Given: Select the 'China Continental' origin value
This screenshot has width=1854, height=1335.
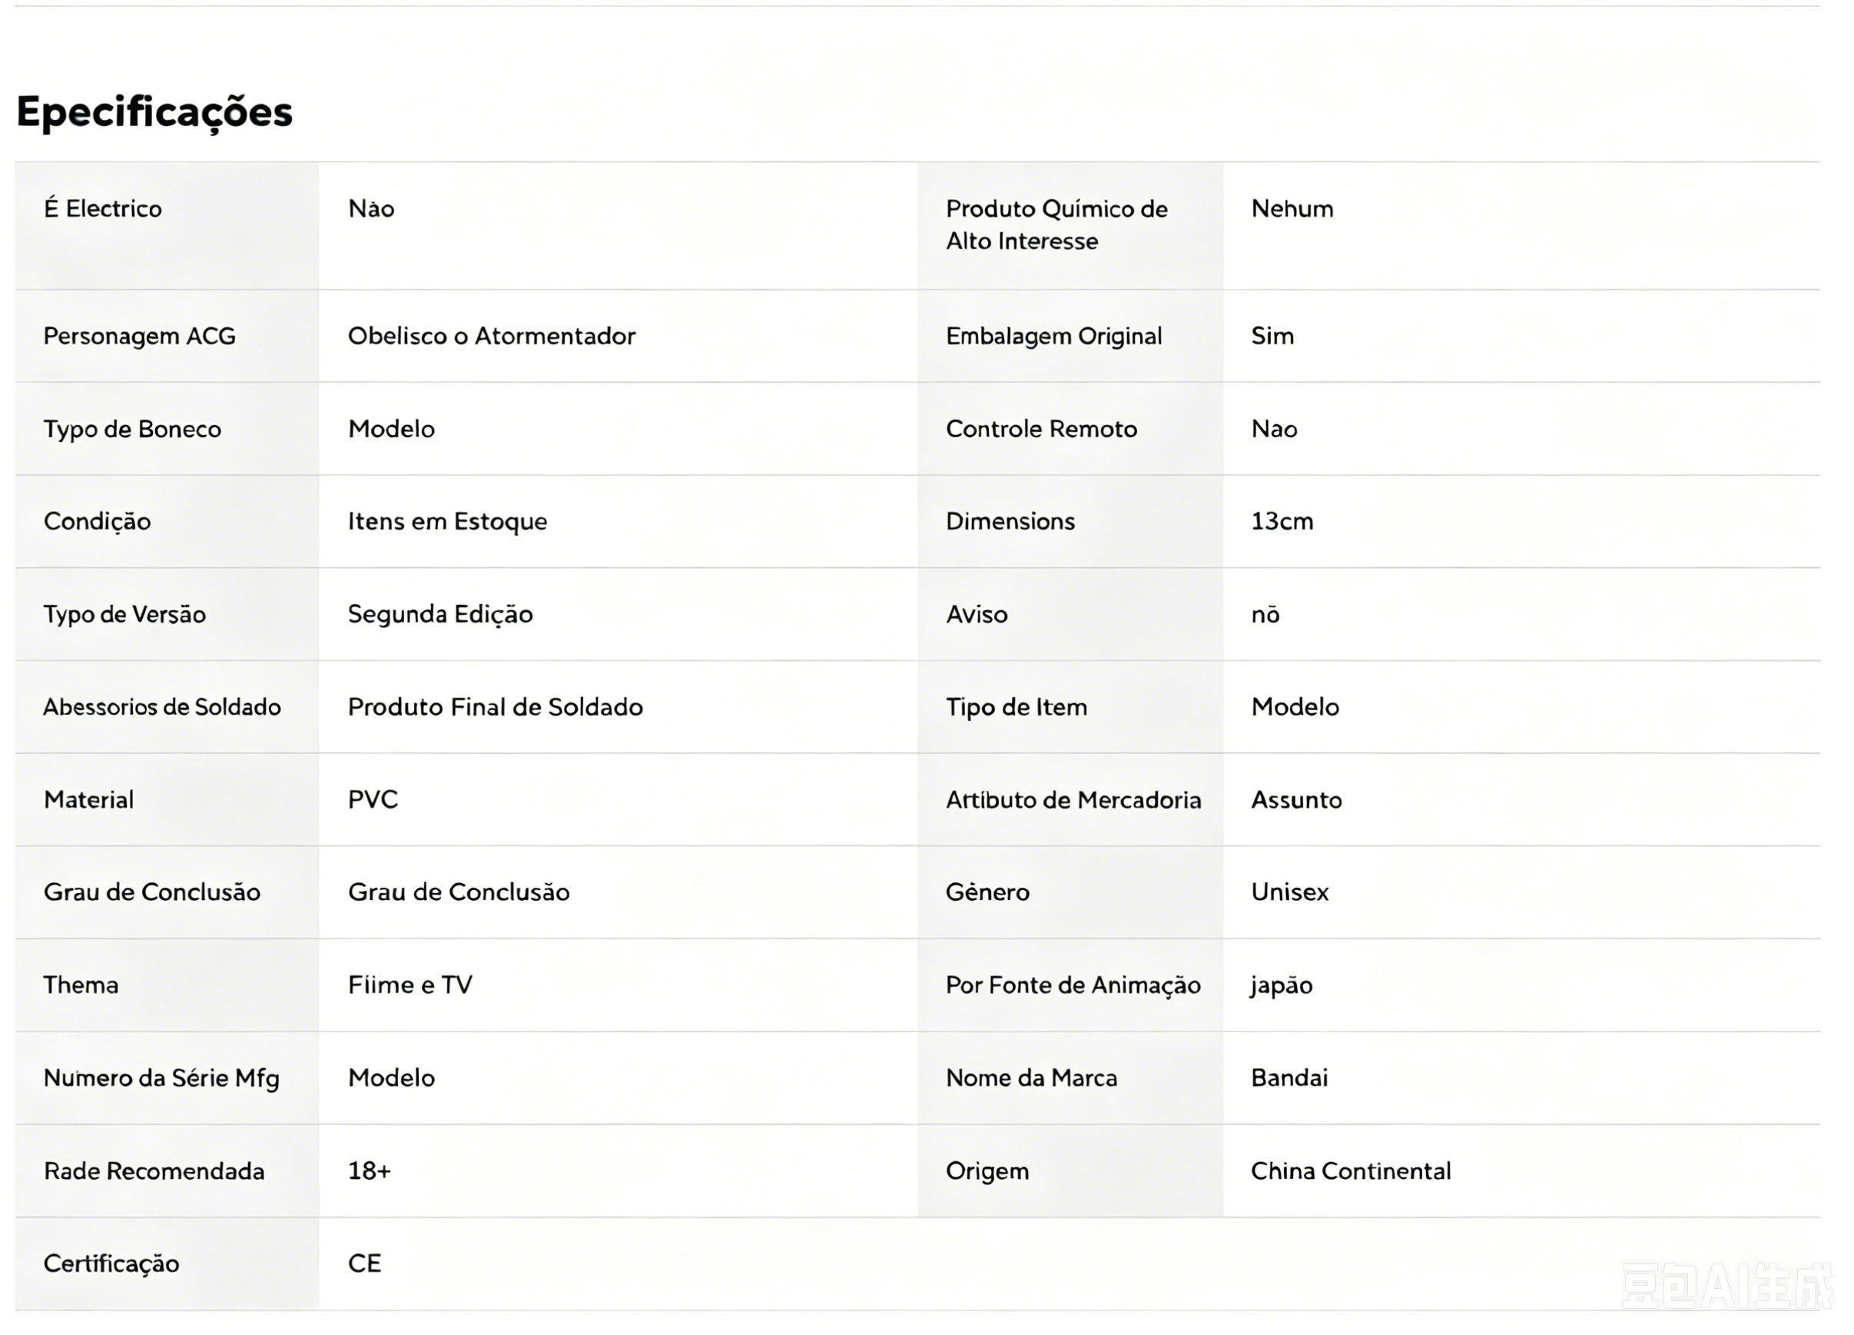Looking at the screenshot, I should click(x=1352, y=1171).
